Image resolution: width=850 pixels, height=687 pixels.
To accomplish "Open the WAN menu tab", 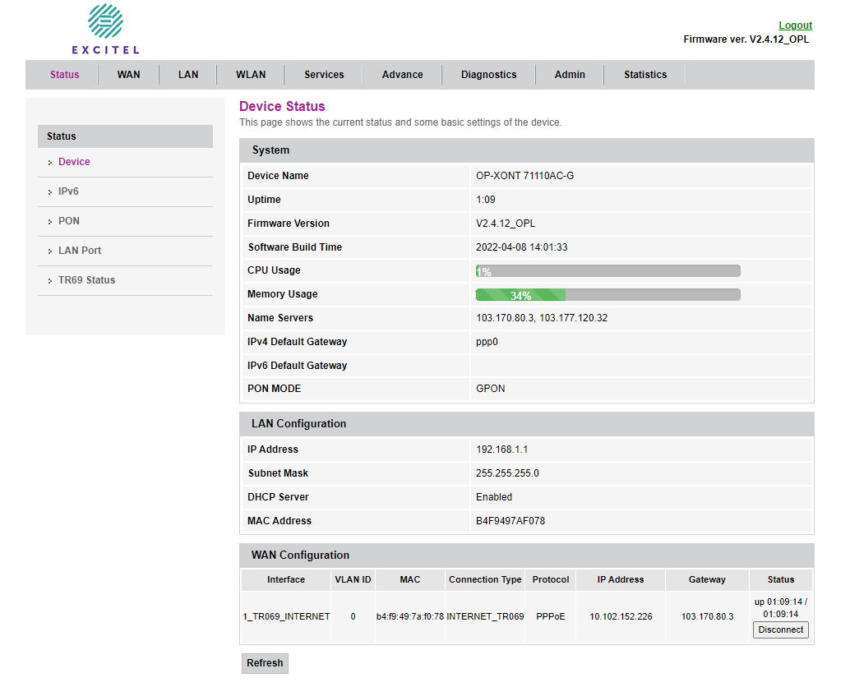I will tap(128, 75).
